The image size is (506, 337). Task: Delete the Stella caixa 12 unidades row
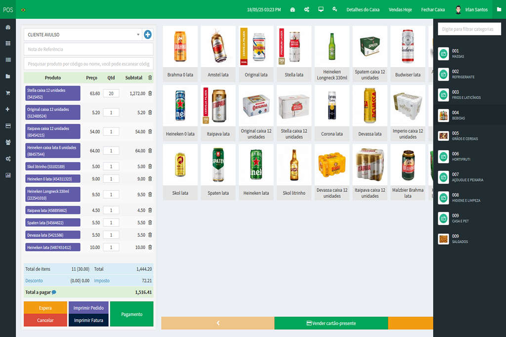pyautogui.click(x=150, y=93)
